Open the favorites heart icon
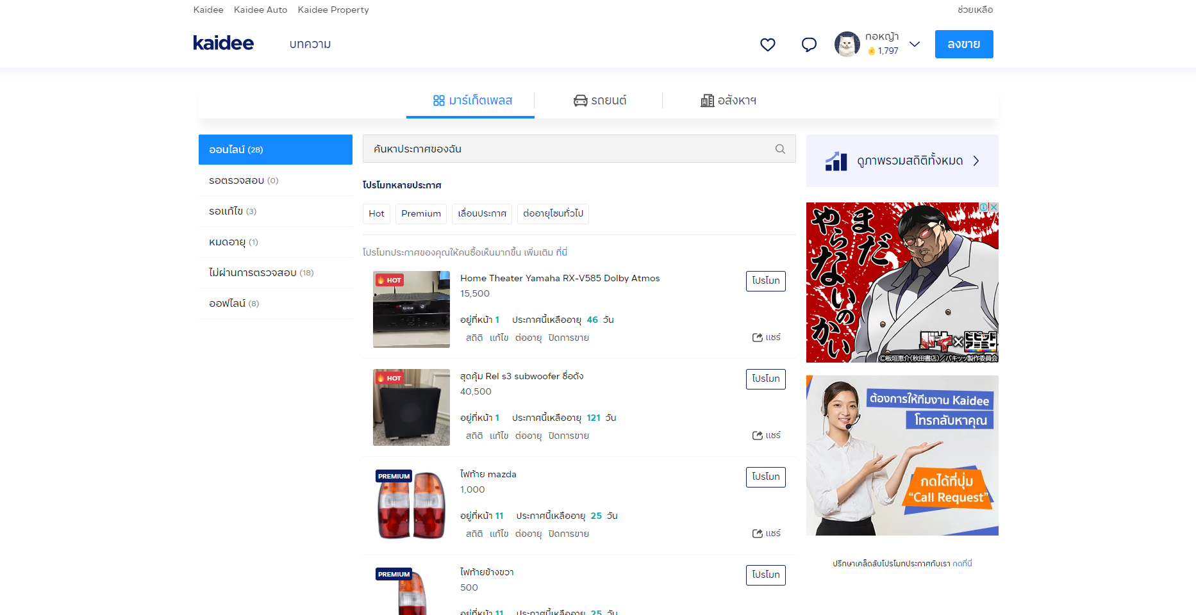1196x615 pixels. [x=768, y=44]
